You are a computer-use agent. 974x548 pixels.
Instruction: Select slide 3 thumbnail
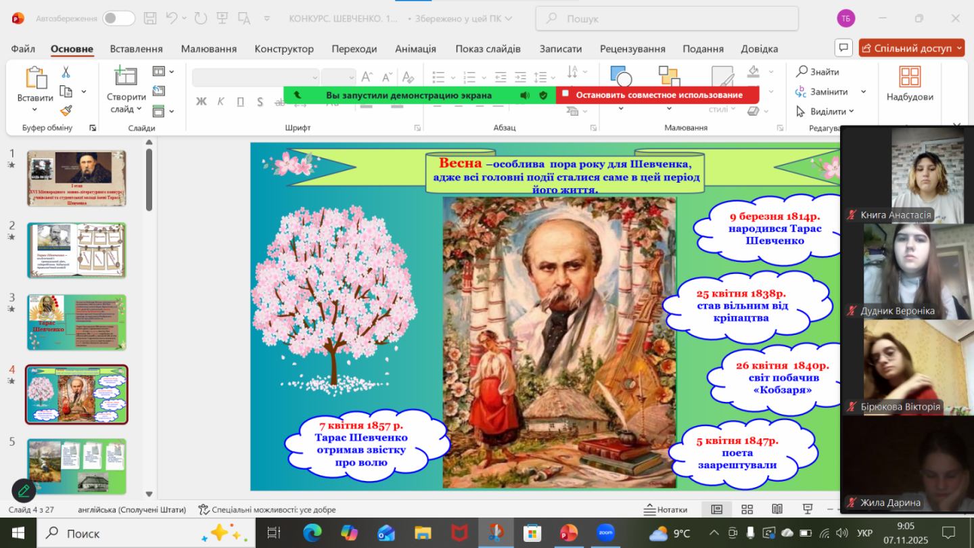coord(76,322)
